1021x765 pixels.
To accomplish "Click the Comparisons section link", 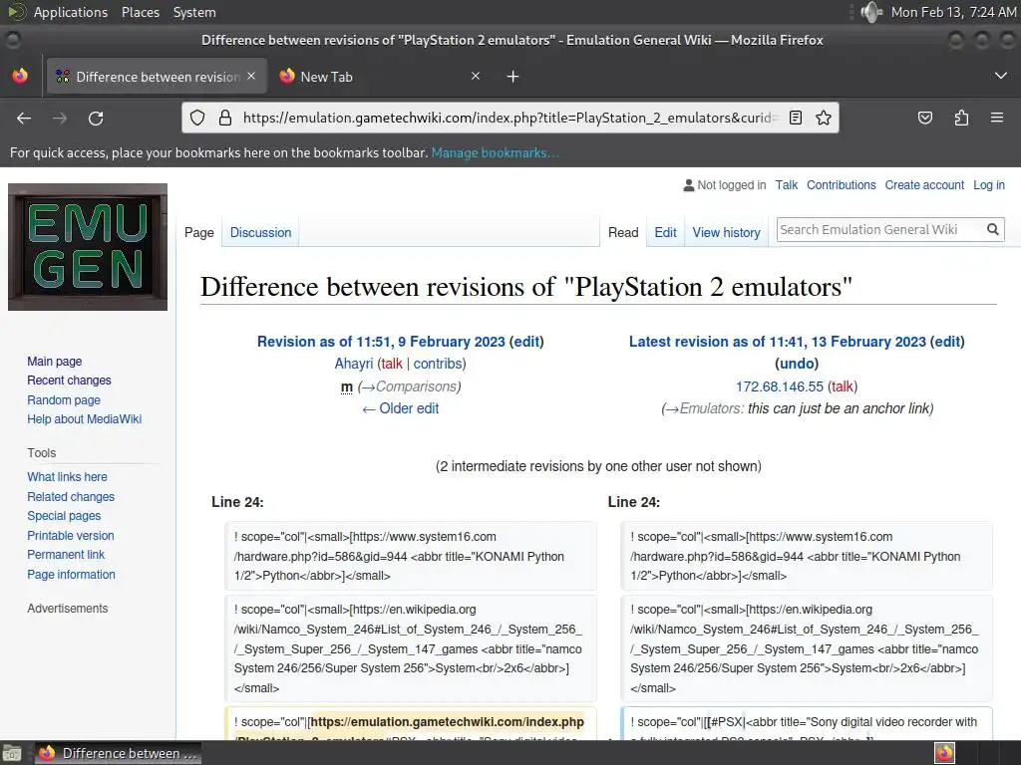I will [x=409, y=386].
